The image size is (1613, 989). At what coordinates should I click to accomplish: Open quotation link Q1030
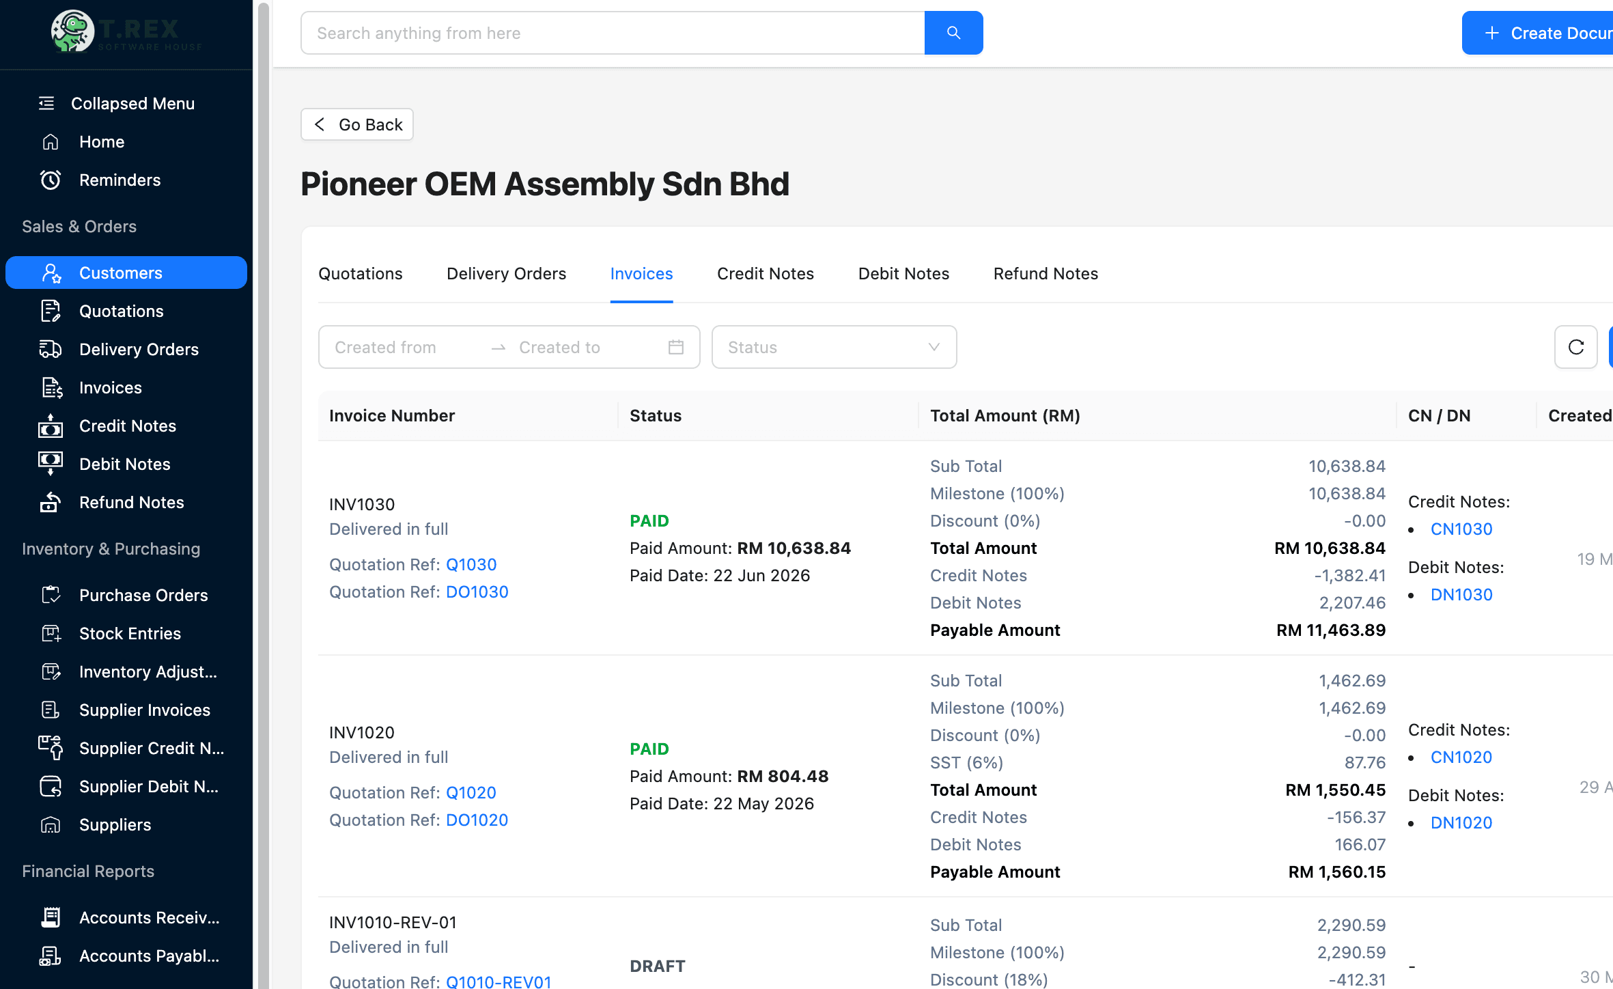[x=471, y=565]
